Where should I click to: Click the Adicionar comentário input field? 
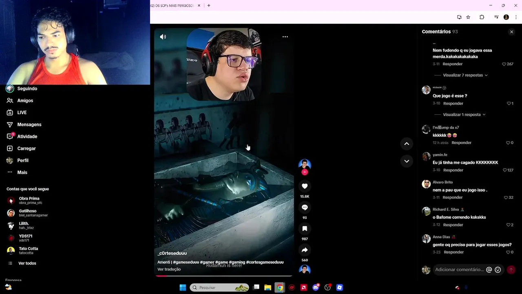click(459, 269)
